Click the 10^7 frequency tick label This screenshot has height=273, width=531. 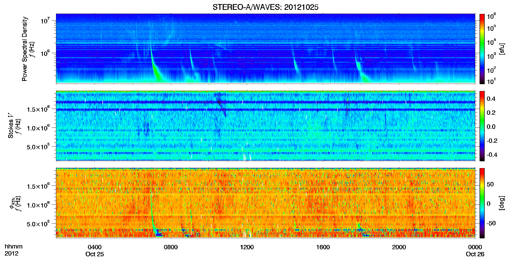[46, 20]
